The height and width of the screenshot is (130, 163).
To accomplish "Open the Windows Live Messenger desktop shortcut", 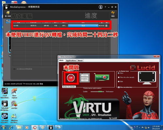I will tap(14, 118).
